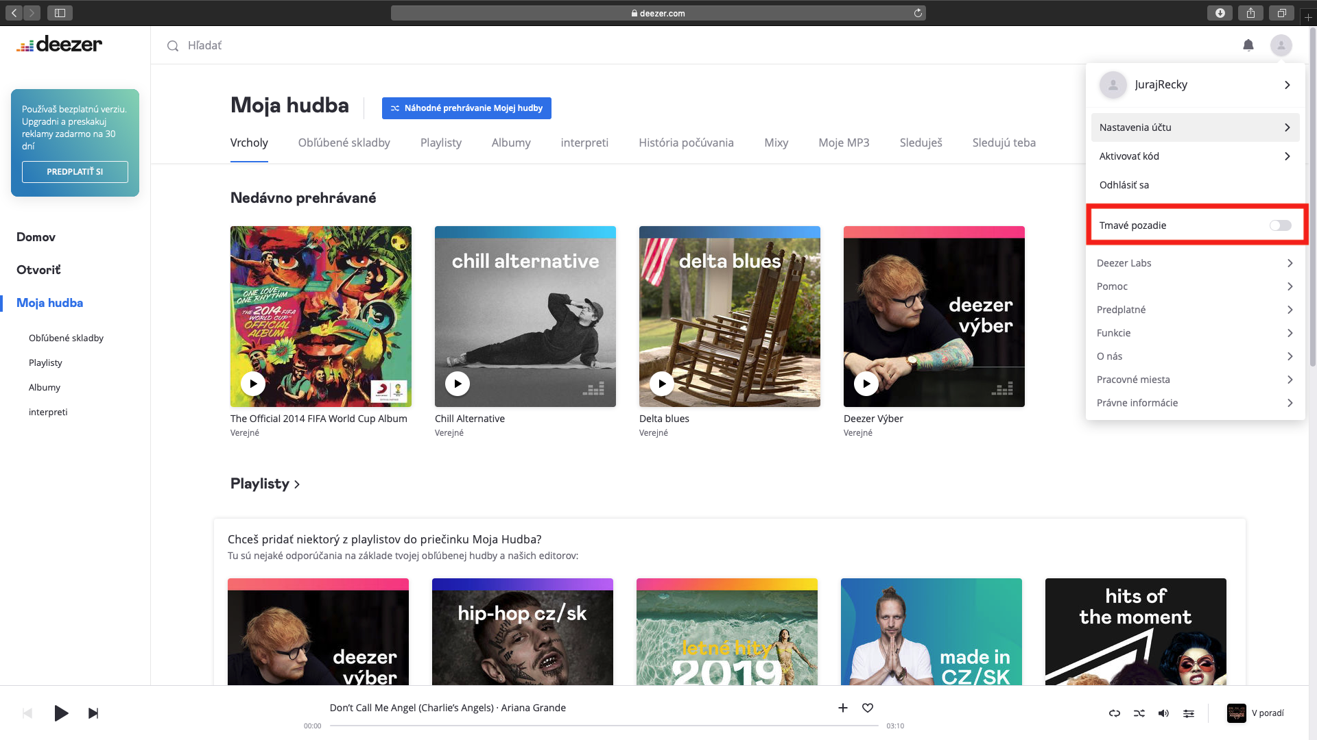The height and width of the screenshot is (740, 1317).
Task: Click Safari back navigation button
Action: click(x=14, y=13)
